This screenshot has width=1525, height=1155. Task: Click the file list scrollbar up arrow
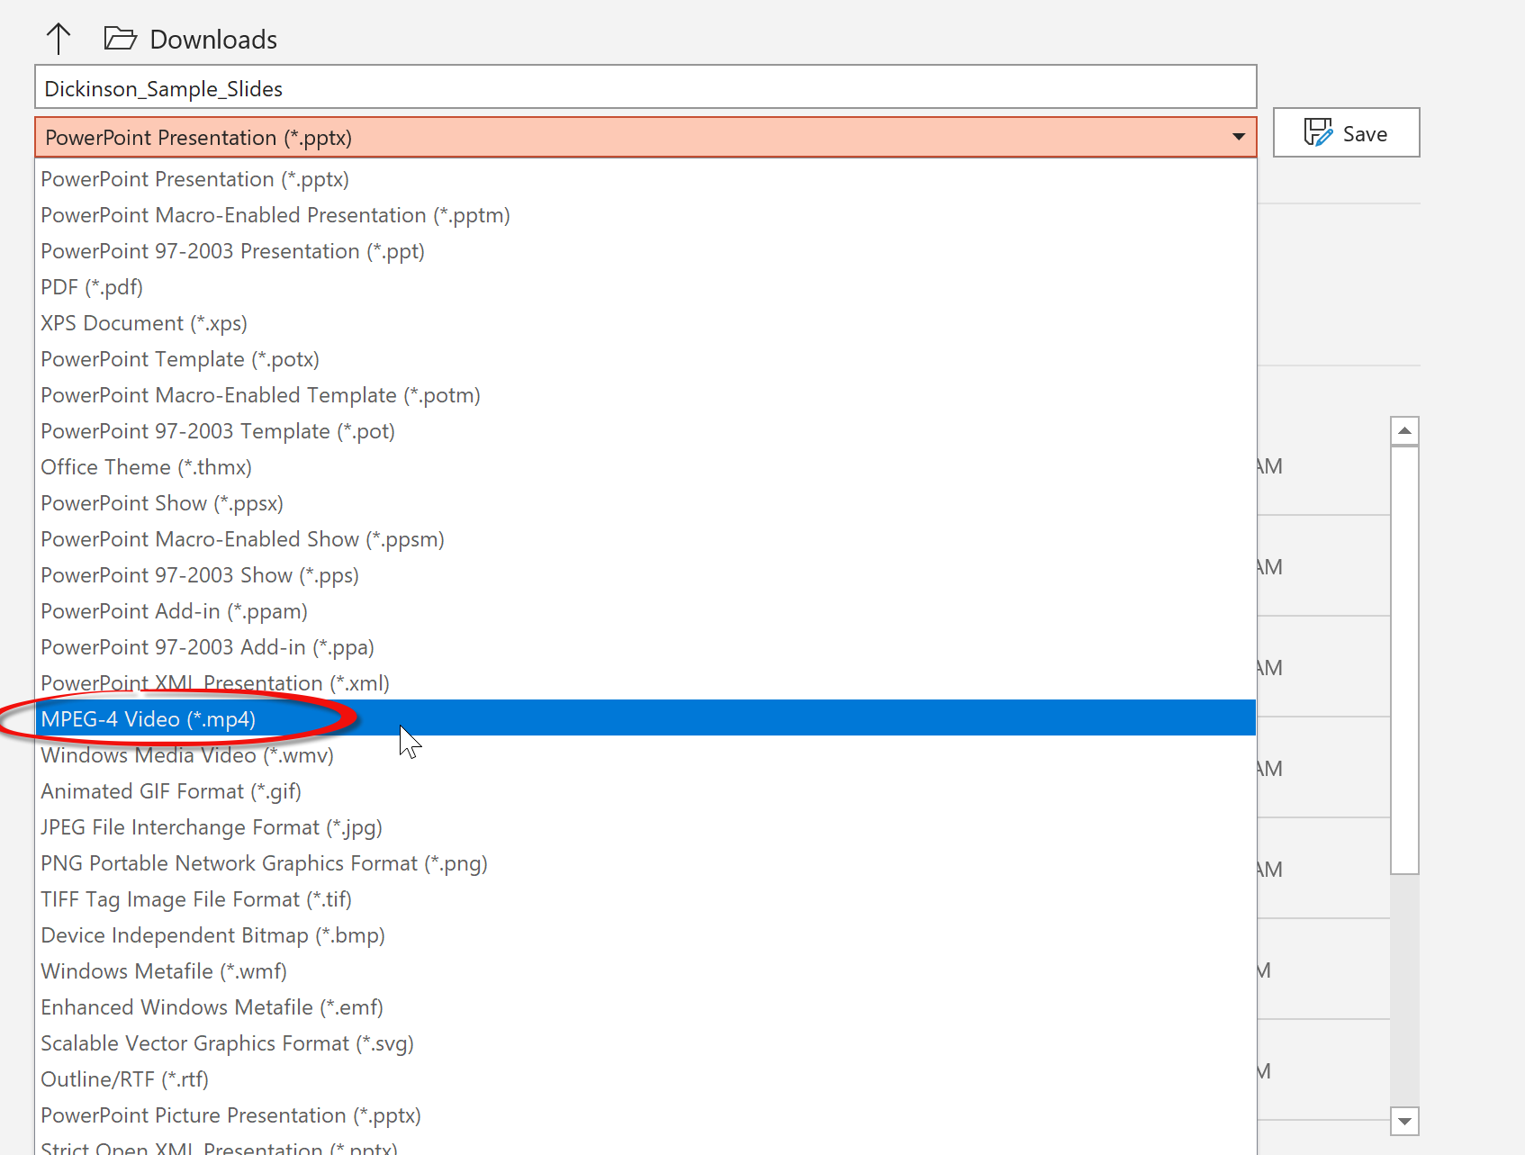tap(1404, 430)
